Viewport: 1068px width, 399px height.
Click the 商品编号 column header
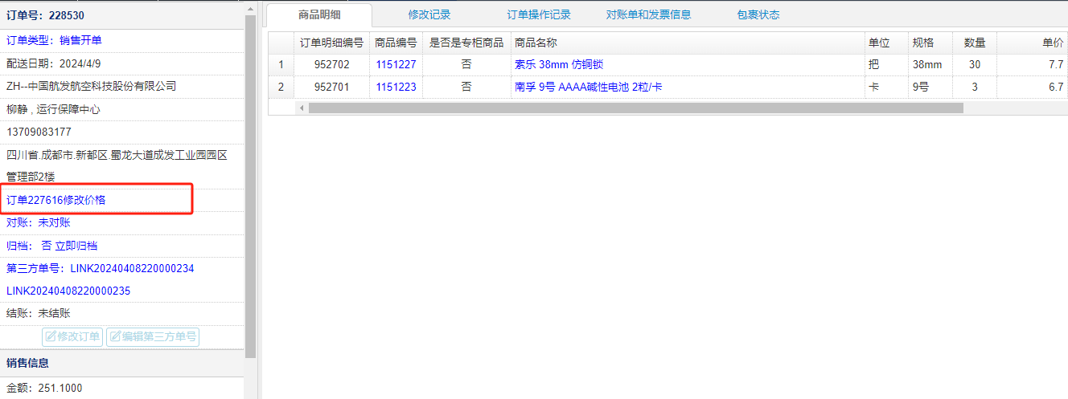click(x=396, y=43)
